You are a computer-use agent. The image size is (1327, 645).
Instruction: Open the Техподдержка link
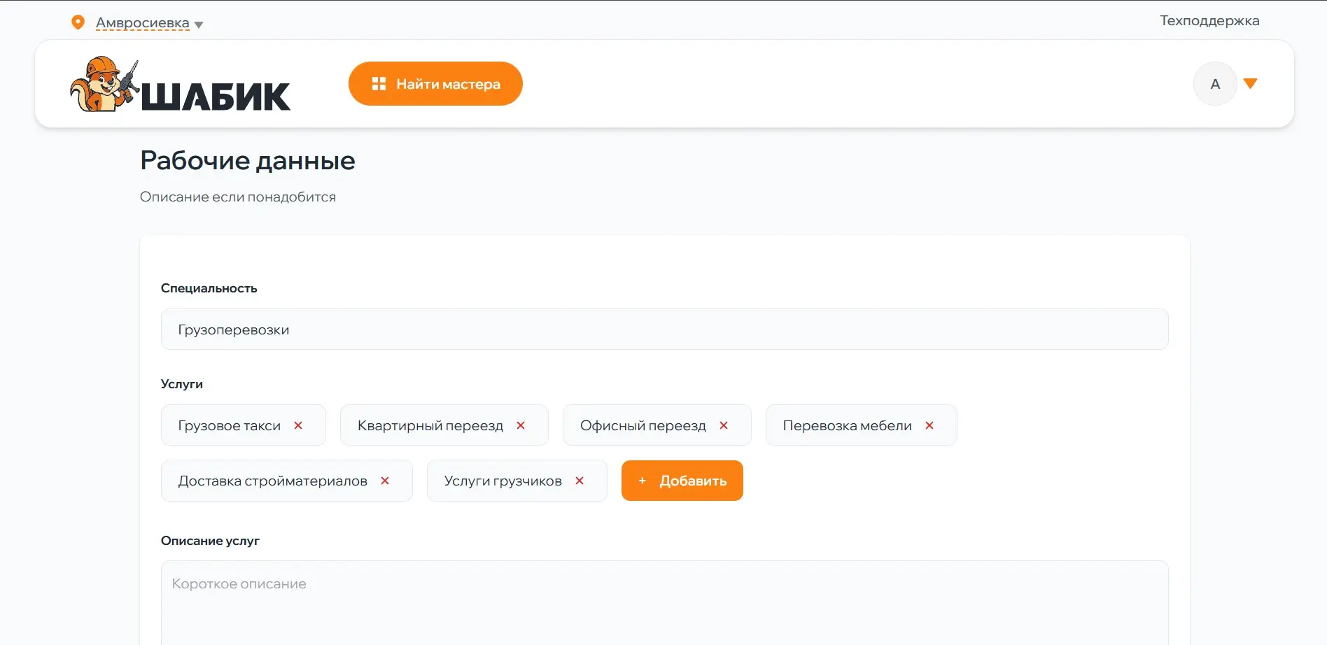1209,21
